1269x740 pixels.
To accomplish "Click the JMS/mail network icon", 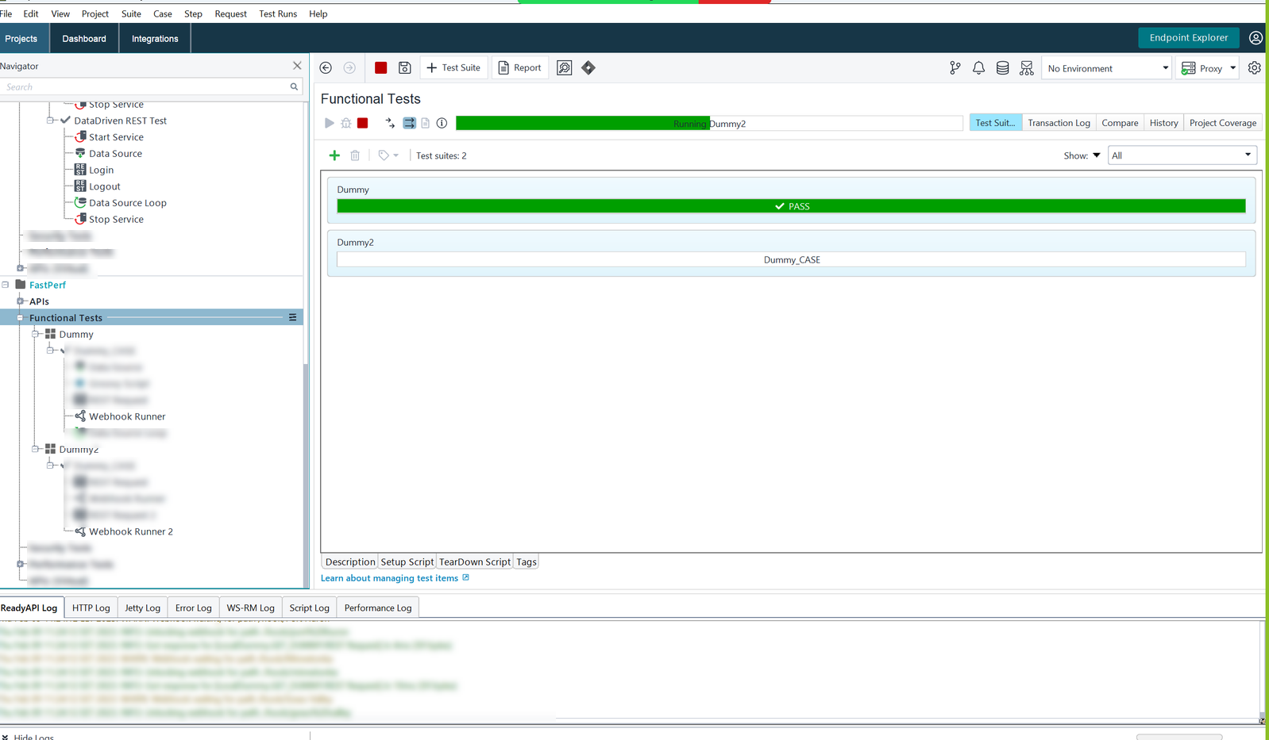I will 1027,68.
